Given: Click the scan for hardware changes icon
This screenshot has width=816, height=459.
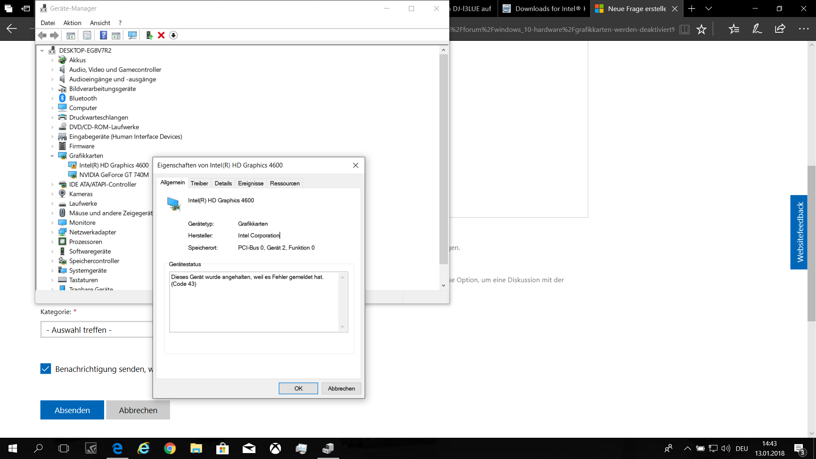Looking at the screenshot, I should tap(133, 35).
